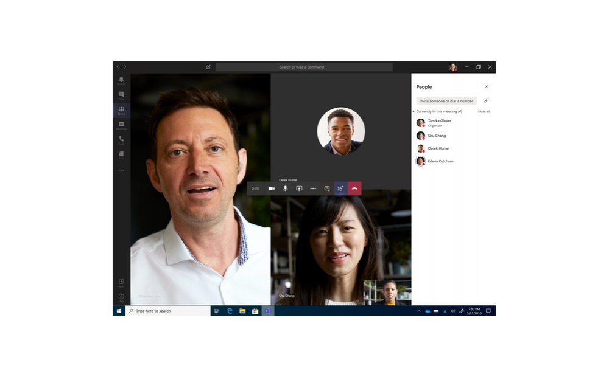Switch to the Meetings tab in sidebar
Image resolution: width=609 pixels, height=377 pixels.
[x=121, y=125]
